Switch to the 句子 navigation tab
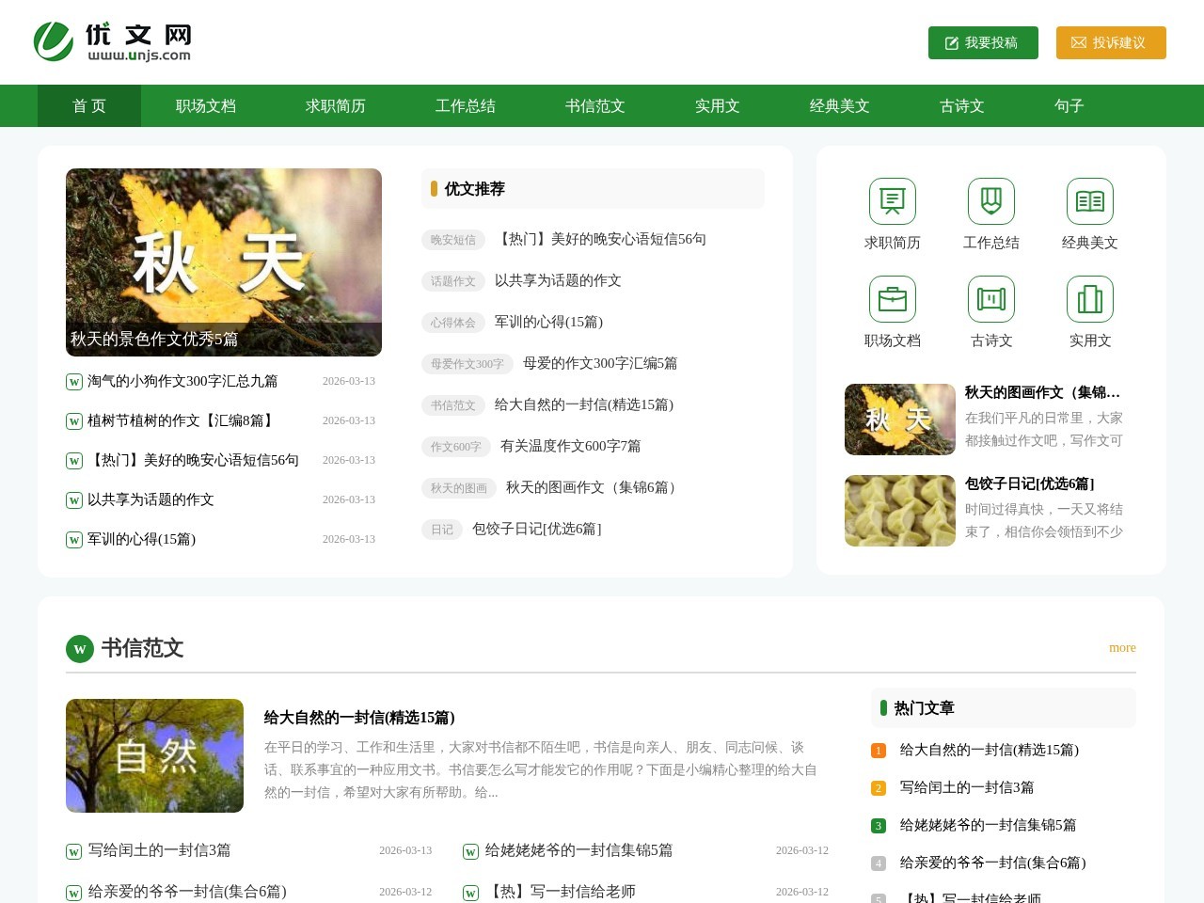This screenshot has height=903, width=1204. click(x=1069, y=106)
